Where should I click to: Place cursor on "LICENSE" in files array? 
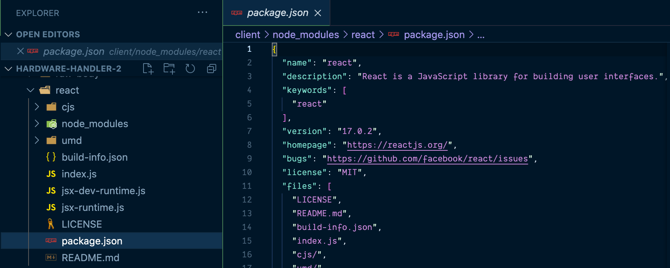click(314, 200)
